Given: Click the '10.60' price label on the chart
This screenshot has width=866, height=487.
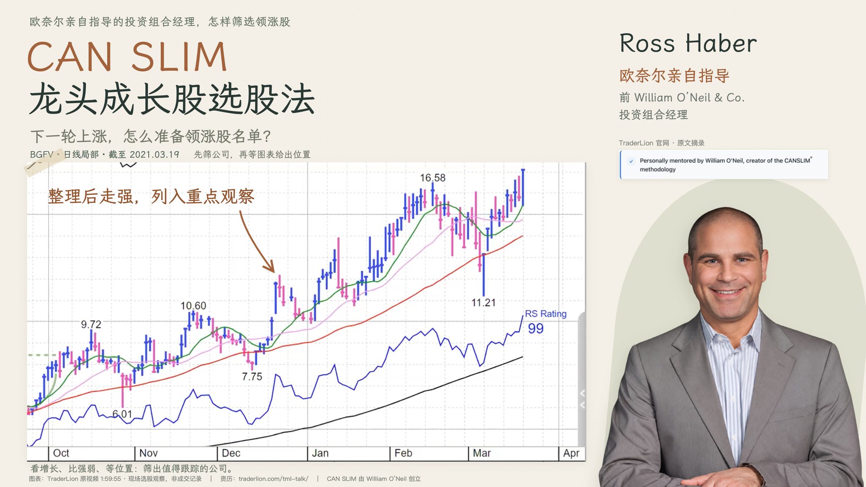Looking at the screenshot, I should click(193, 306).
